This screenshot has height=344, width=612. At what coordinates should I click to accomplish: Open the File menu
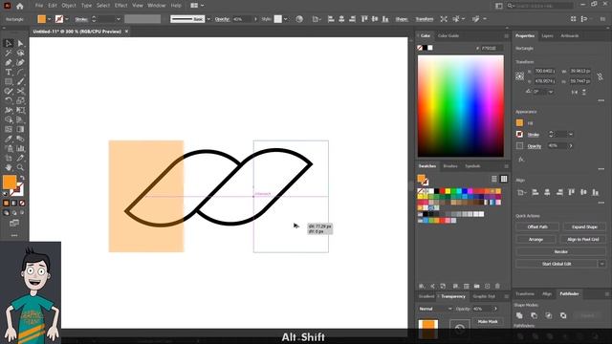(x=39, y=6)
